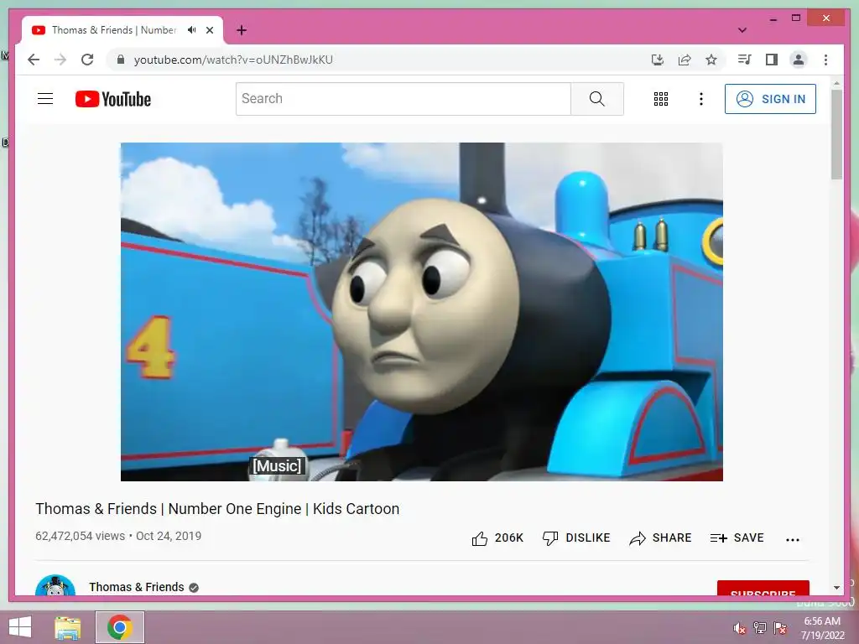Viewport: 859px width, 644px height.
Task: View site info via the lock icon
Action: tap(121, 60)
